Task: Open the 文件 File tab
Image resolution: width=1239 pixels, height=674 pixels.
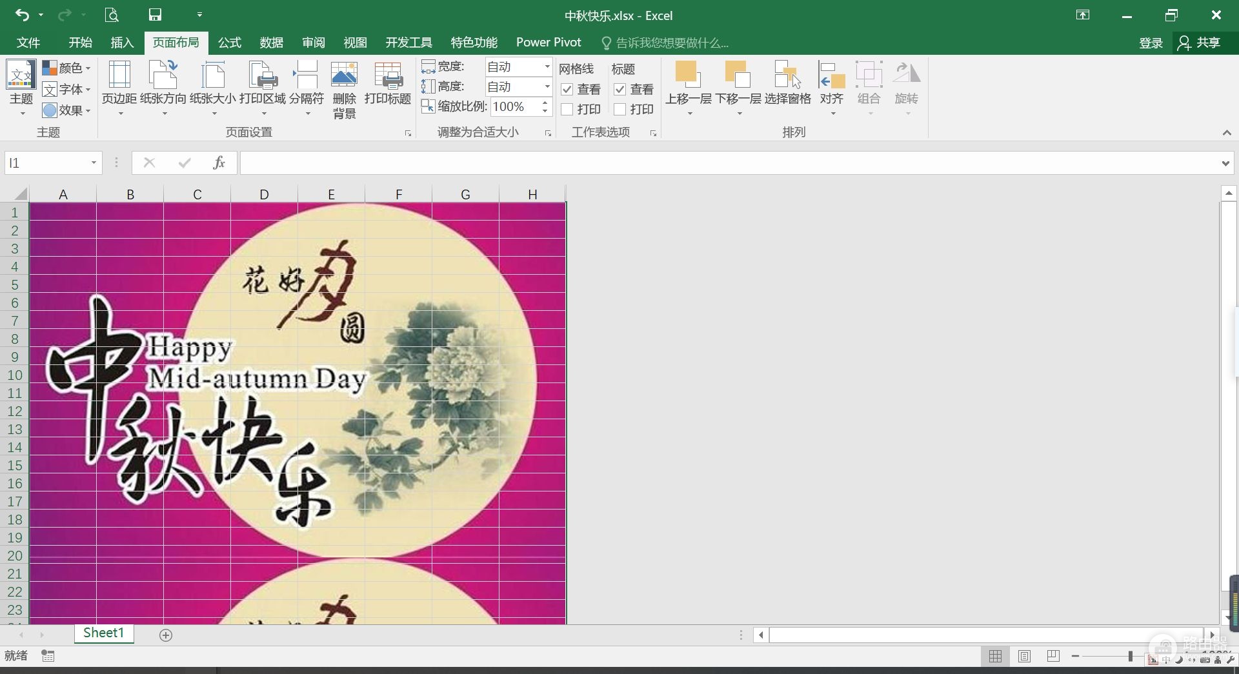Action: pos(28,43)
